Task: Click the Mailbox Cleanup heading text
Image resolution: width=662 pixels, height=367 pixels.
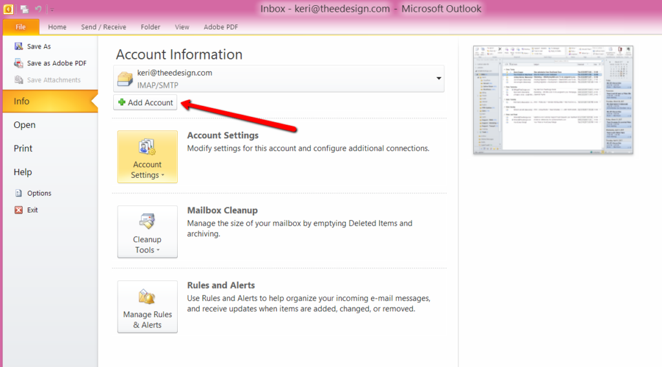Action: (x=222, y=211)
